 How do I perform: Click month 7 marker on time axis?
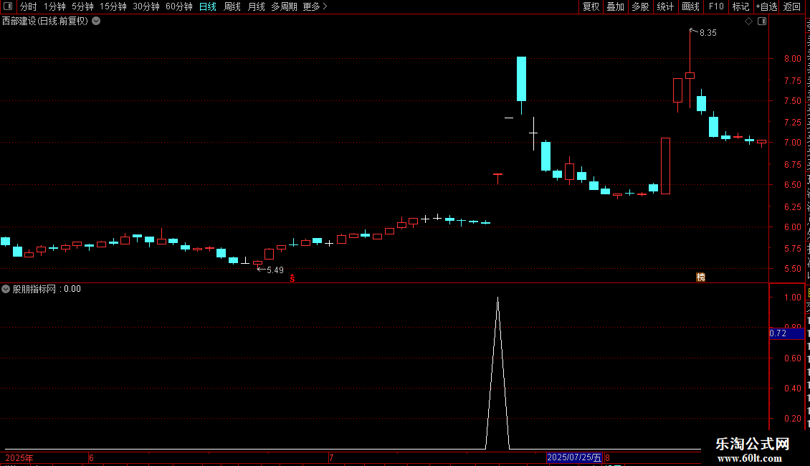click(331, 458)
